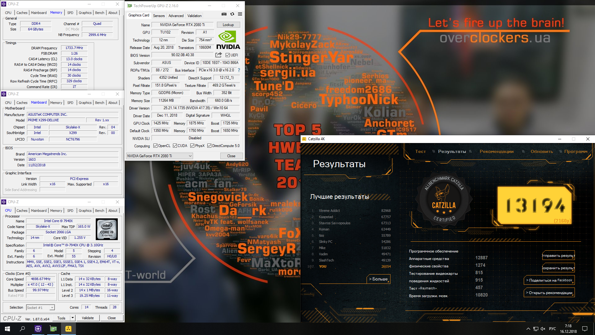The height and width of the screenshot is (335, 595).
Task: Click the Close button in bottom CPU-Z
Action: coord(112,318)
